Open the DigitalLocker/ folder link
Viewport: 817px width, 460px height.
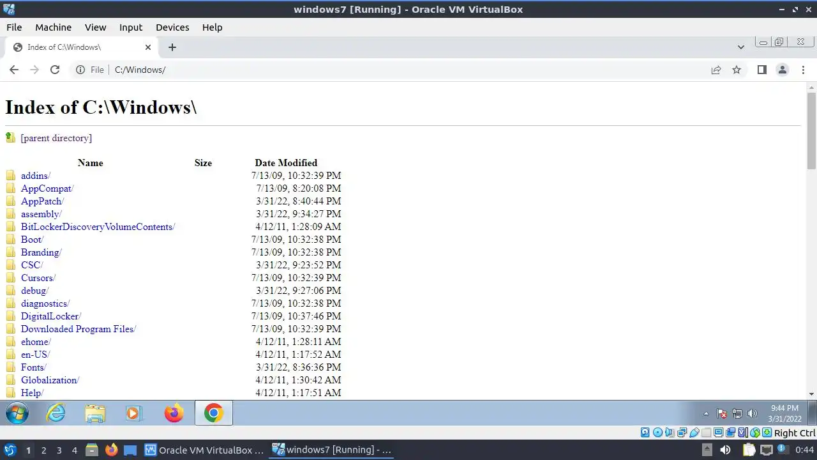click(51, 316)
